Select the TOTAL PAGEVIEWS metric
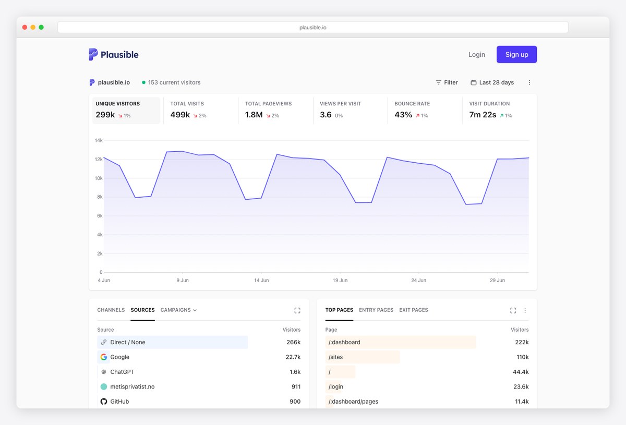Viewport: 626px width, 425px height. coord(275,110)
